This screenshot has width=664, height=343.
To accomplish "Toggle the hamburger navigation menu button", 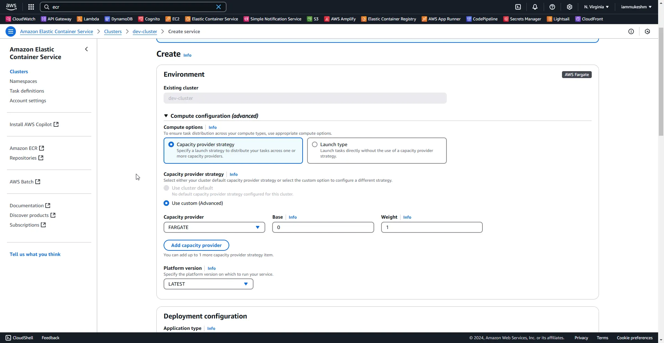I will [x=11, y=32].
